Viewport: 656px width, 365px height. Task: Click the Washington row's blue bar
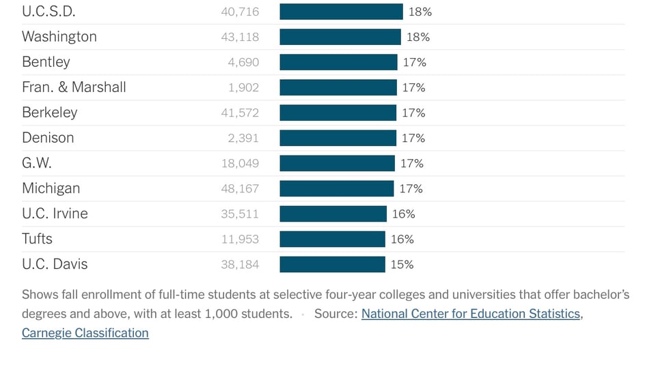coord(340,37)
